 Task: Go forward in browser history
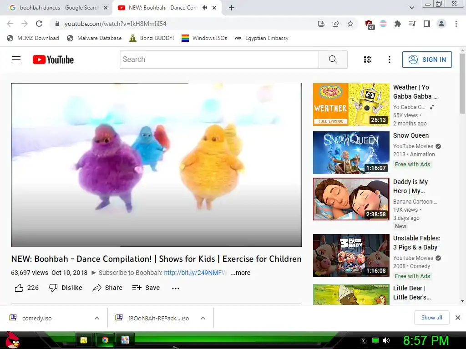[25, 24]
